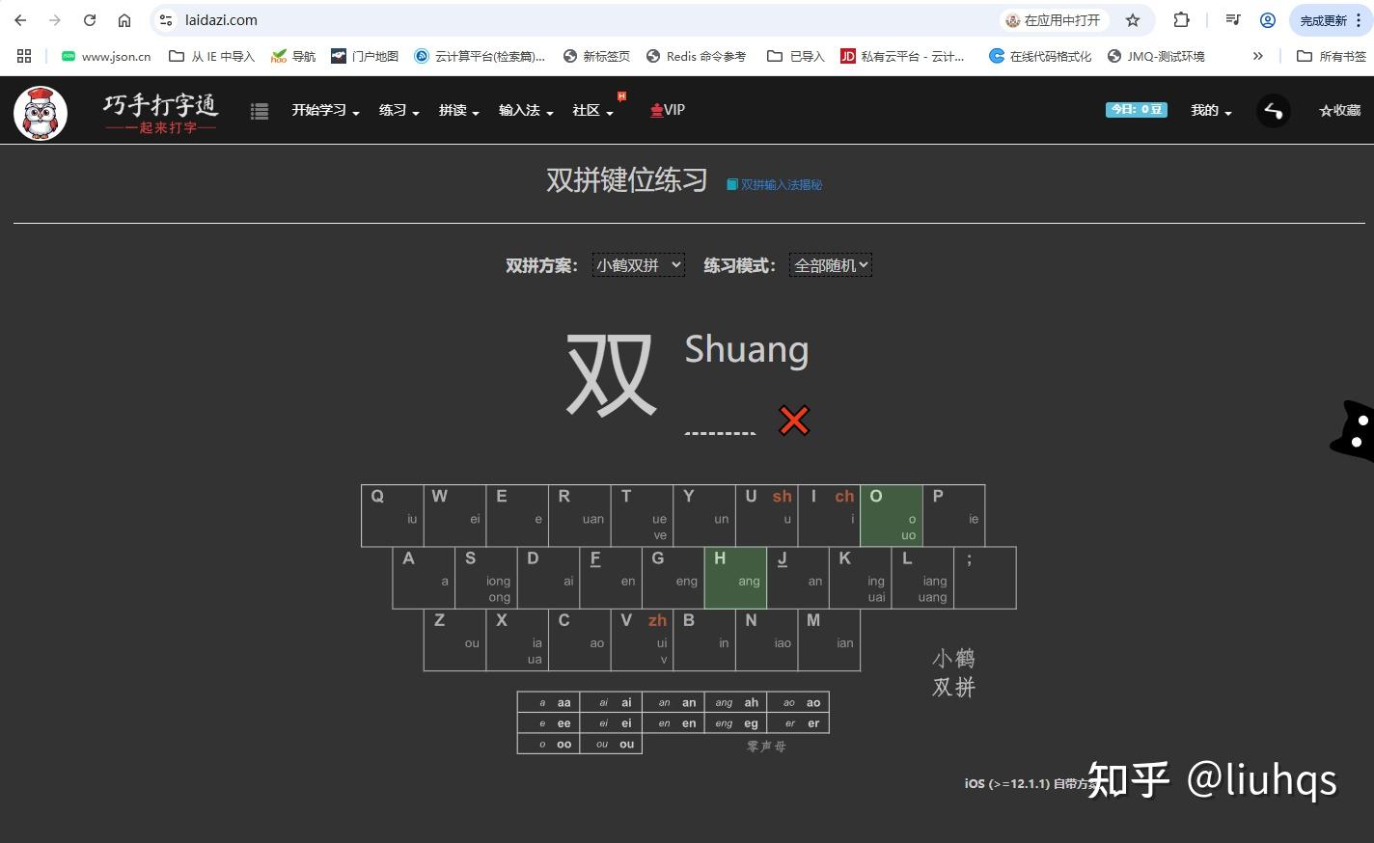1374x843 pixels.
Task: Expand the 练习 navigation menu
Action: point(398,111)
